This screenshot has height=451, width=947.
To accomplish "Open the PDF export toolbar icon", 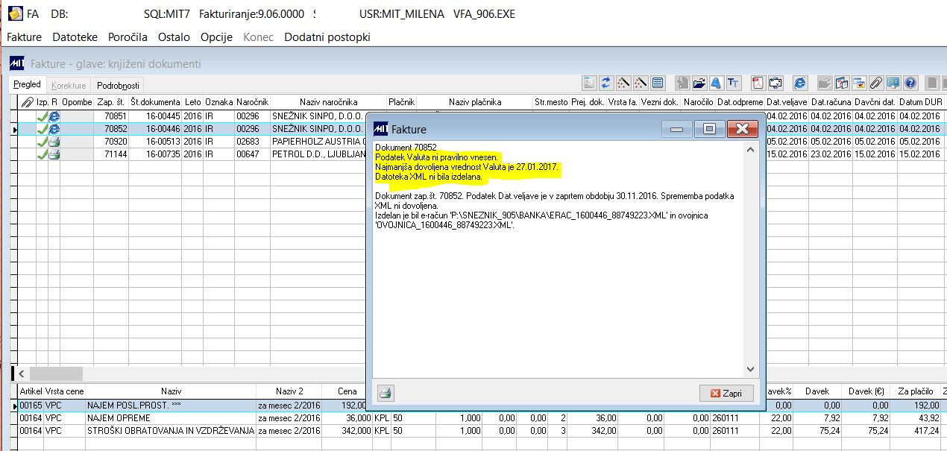I will [758, 83].
